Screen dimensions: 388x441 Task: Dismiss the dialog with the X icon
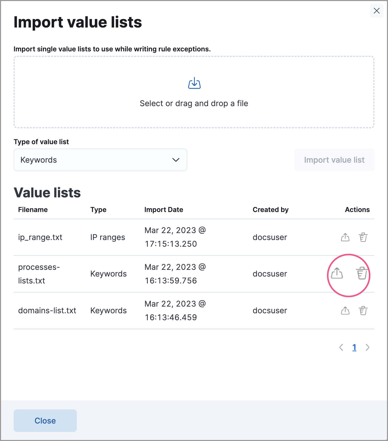(x=376, y=11)
